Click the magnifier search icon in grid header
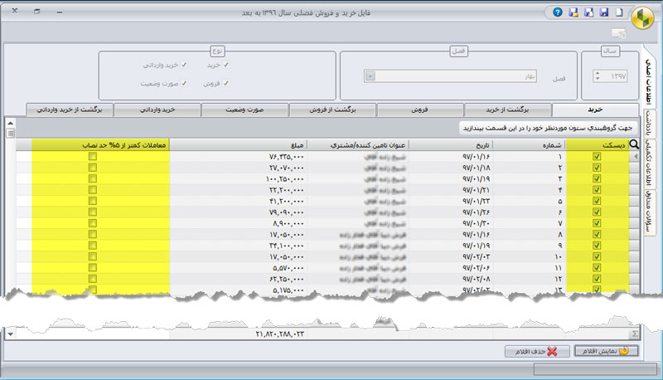The image size is (663, 380). 634,144
